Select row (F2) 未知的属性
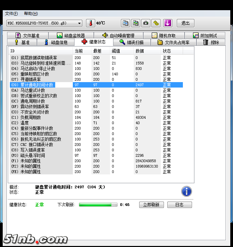The width and height of the screenshot is (233, 247). coord(96,166)
